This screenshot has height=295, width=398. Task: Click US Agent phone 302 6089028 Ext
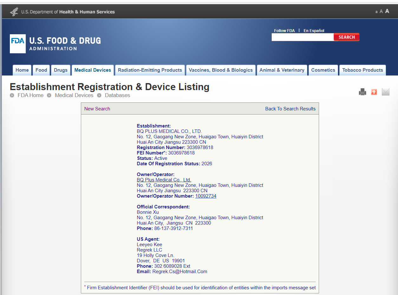164,266
